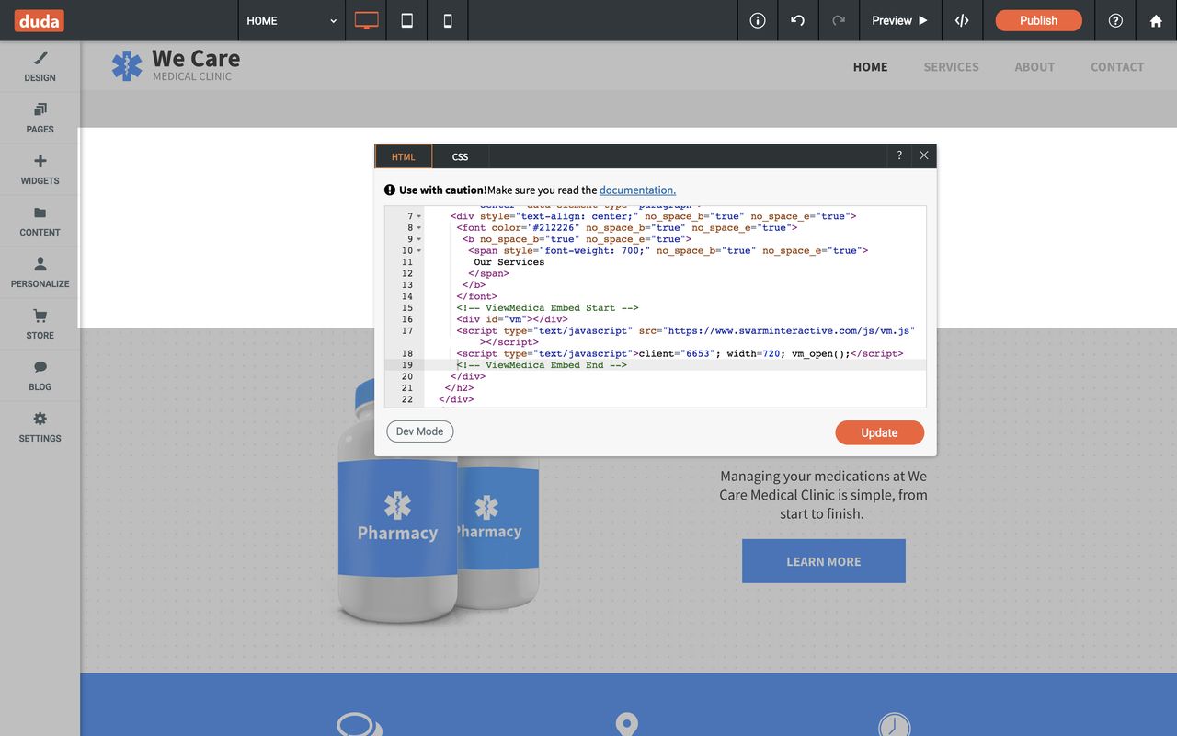Viewport: 1177px width, 736px height.
Task: Open the documentation link
Action: point(637,190)
